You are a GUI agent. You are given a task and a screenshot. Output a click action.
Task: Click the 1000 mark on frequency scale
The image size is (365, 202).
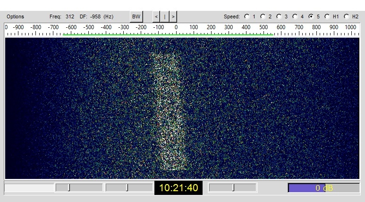point(350,27)
